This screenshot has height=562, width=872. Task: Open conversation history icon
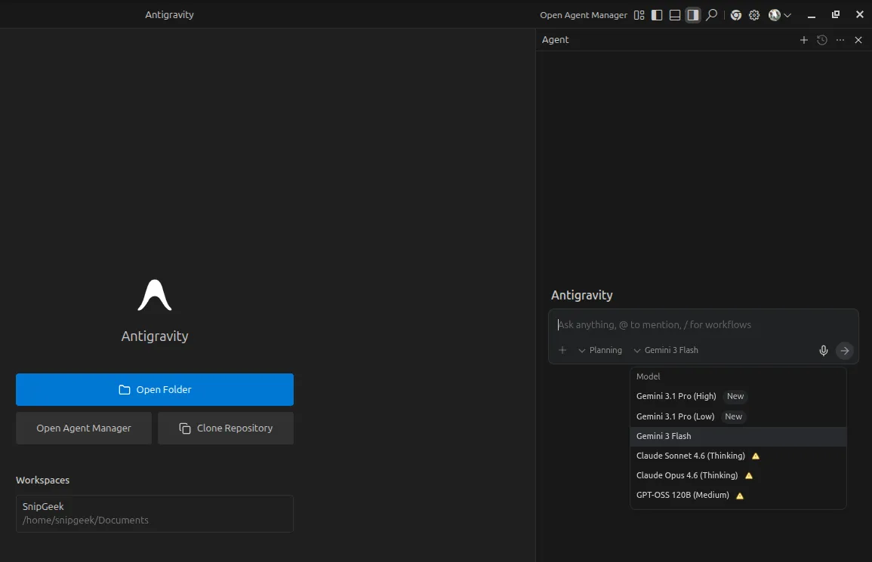pos(822,40)
